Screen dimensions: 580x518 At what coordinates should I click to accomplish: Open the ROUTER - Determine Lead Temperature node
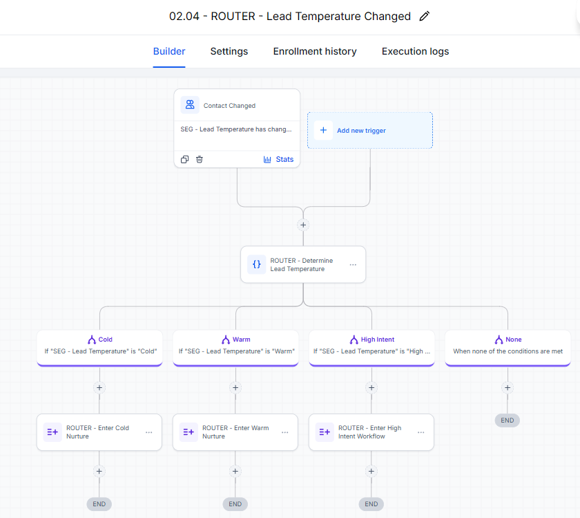click(x=303, y=265)
